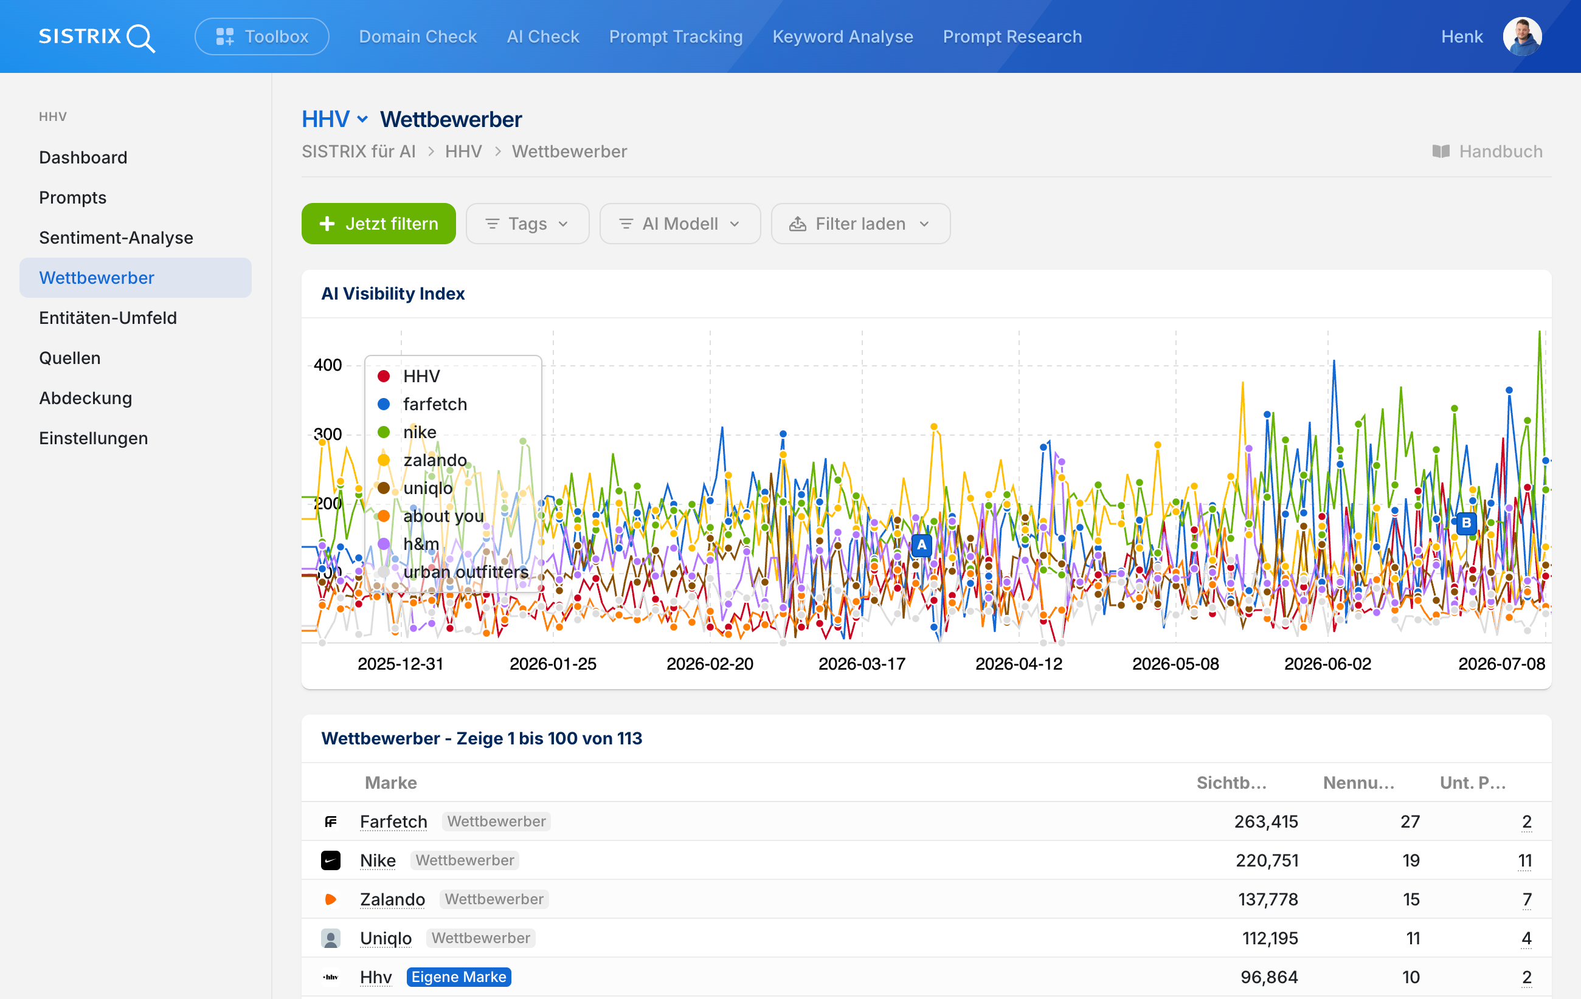Click the Hhv logo icon
Viewport: 1581px width, 999px height.
point(330,977)
